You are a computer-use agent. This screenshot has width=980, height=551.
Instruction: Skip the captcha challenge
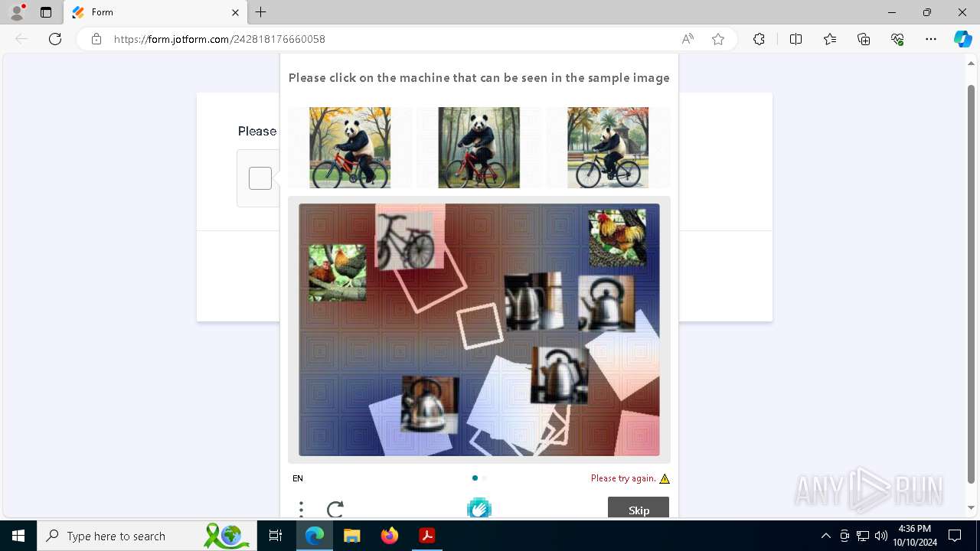[x=639, y=508]
